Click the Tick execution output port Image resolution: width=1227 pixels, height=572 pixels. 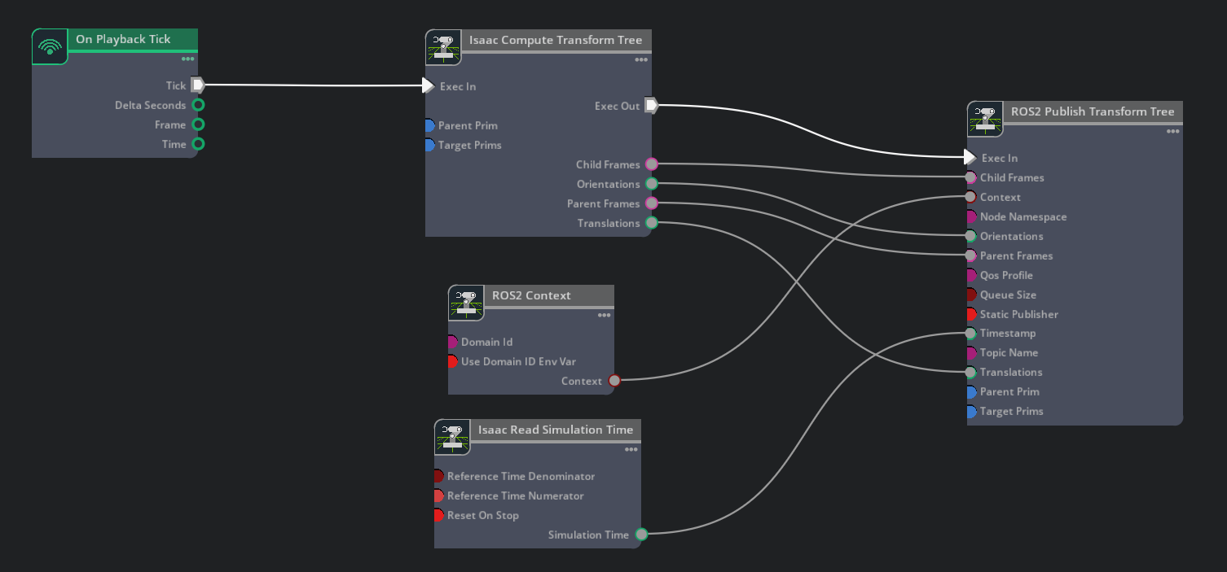coord(197,85)
